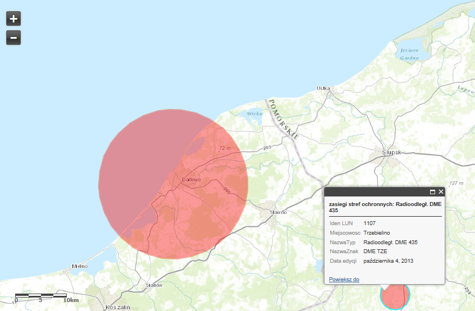Click the Sławno town label
This screenshot has width=475, height=311.
point(278,212)
